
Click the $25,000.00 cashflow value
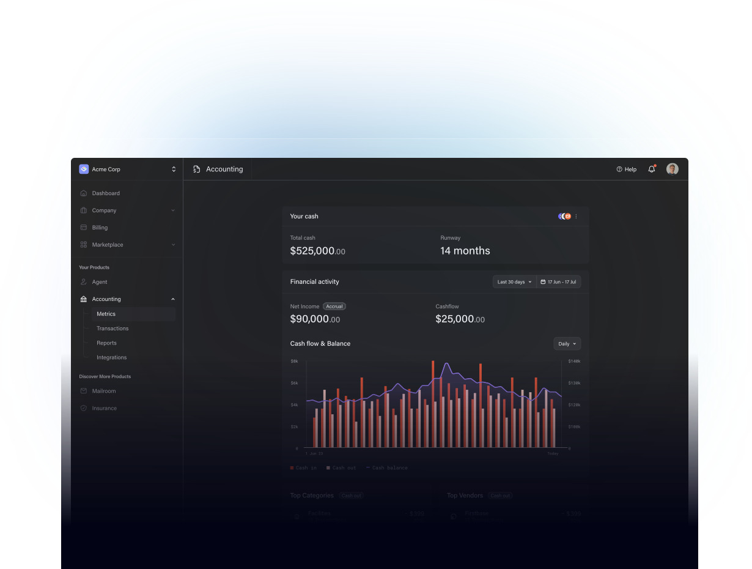[x=460, y=319]
